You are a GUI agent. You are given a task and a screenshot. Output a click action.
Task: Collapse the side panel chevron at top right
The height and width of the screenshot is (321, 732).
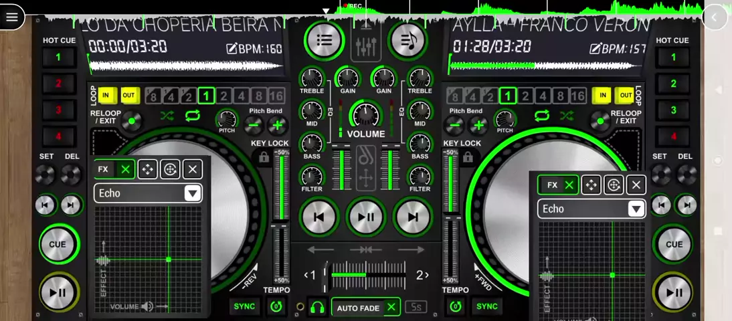click(x=715, y=18)
